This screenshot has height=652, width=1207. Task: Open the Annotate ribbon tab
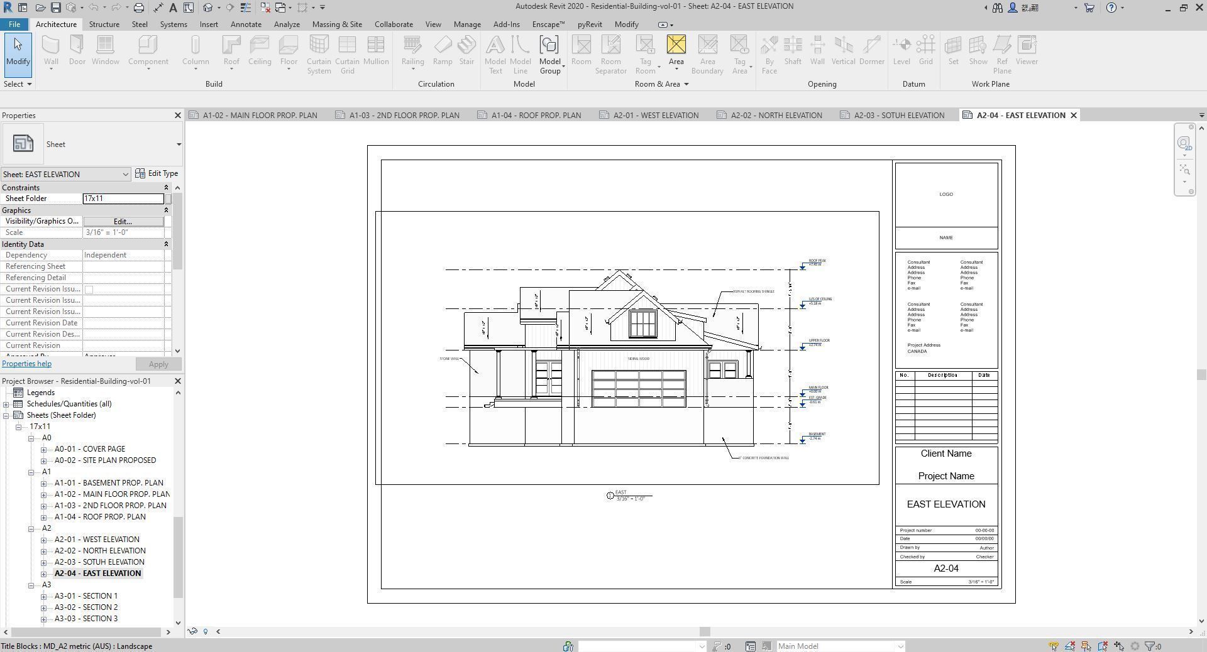[x=246, y=24]
